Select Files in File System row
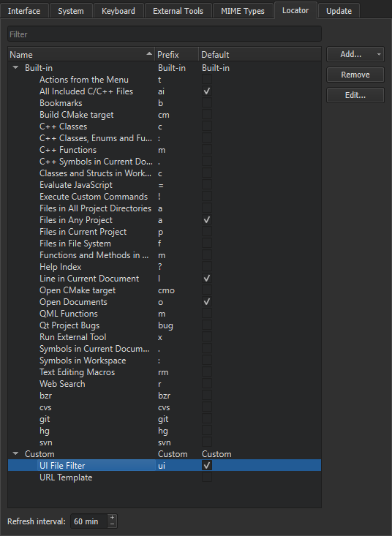 tap(165, 244)
